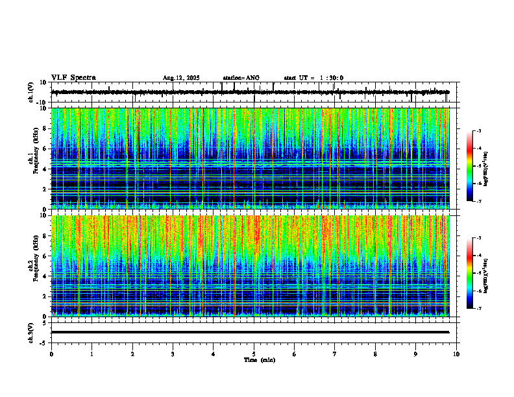Click the time axis tick label "6"

point(295,354)
